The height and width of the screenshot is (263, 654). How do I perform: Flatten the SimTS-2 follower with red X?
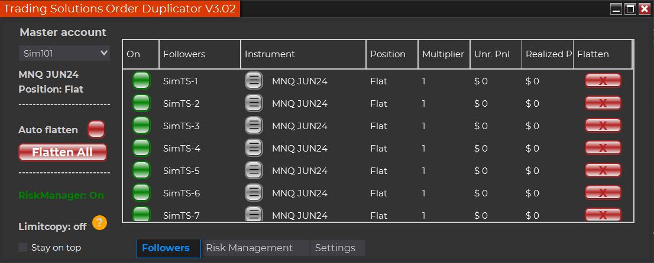pyautogui.click(x=603, y=103)
